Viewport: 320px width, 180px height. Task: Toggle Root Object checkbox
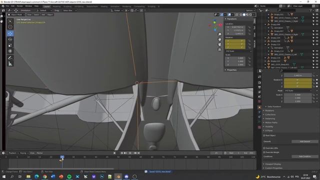[264, 135]
